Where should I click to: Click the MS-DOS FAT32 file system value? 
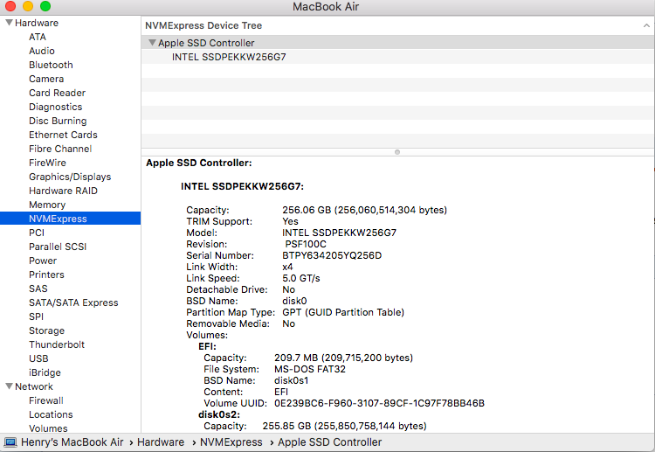point(310,369)
